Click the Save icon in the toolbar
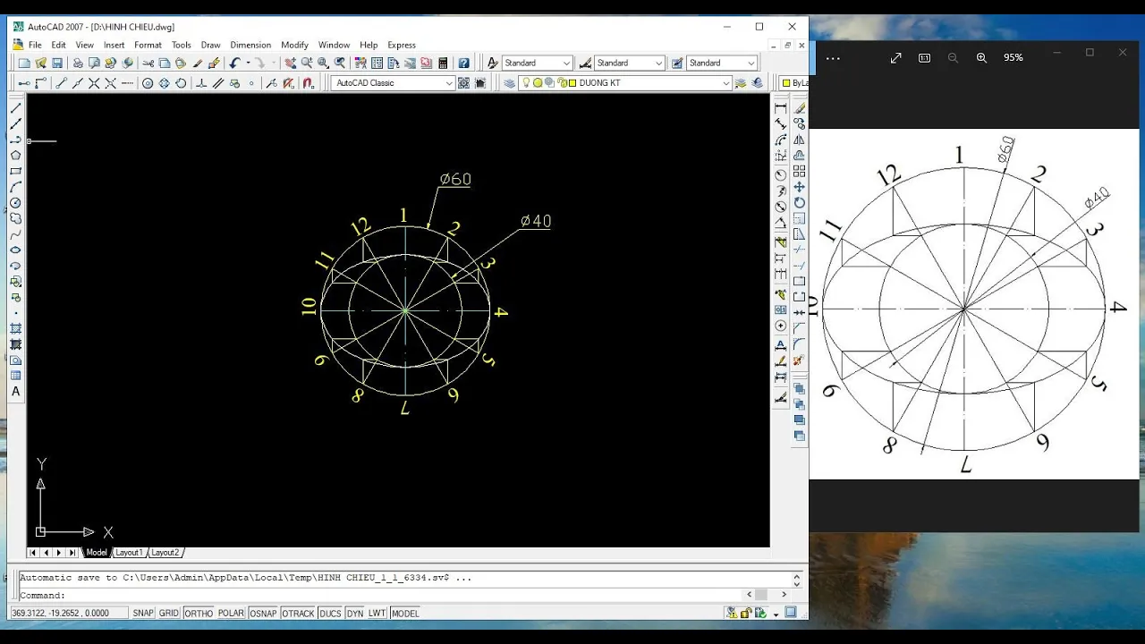Screen dimensions: 1145x644 [x=57, y=64]
